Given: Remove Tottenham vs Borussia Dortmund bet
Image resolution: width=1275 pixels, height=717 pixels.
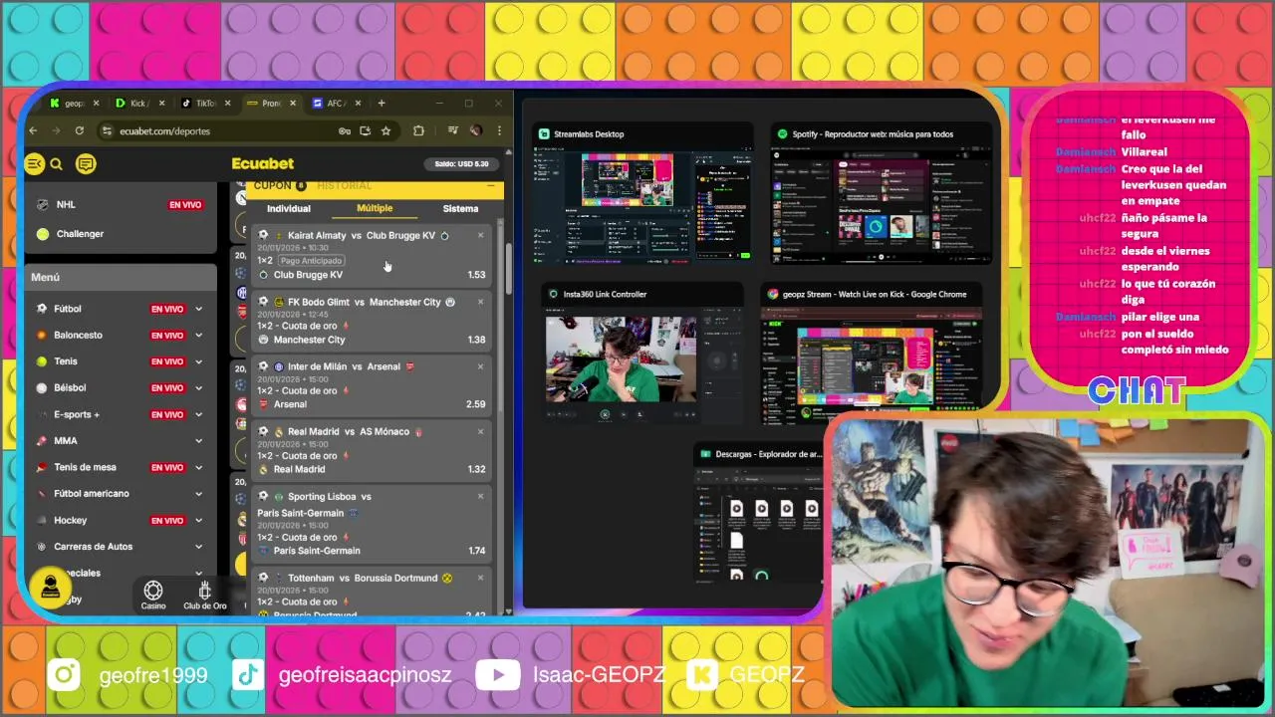Looking at the screenshot, I should pyautogui.click(x=480, y=578).
